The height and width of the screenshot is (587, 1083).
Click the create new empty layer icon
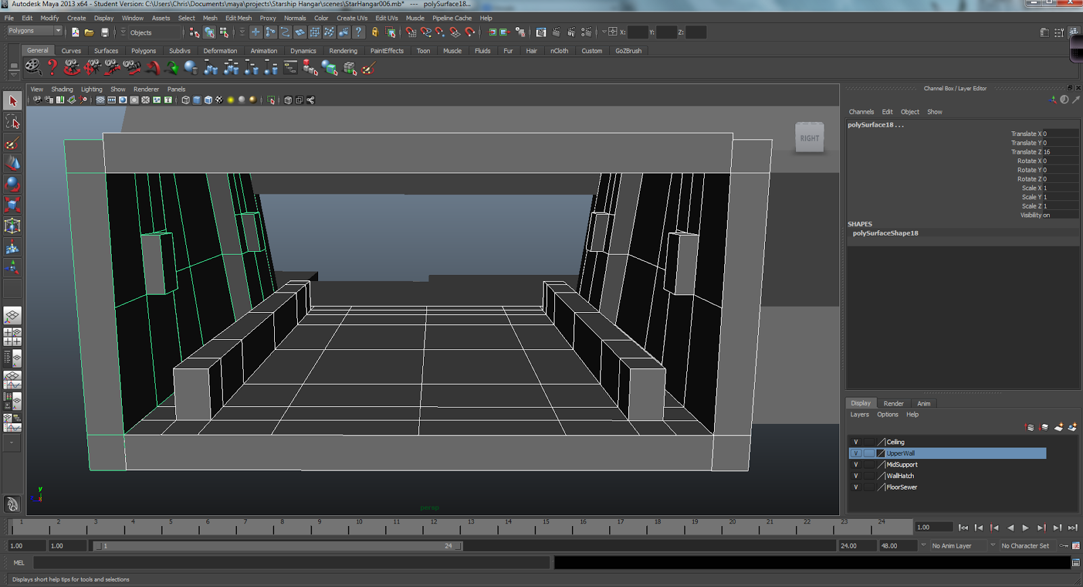[x=1059, y=427]
